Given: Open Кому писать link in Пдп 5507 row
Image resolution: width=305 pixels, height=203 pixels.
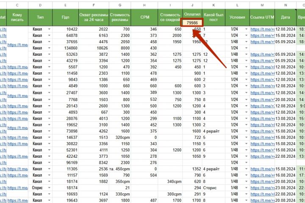Looking at the screenshot, I should [17, 67].
